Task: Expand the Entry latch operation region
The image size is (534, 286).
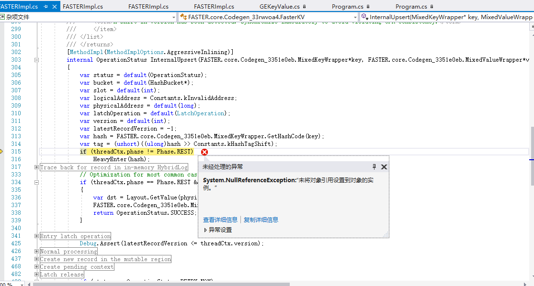Action: 36,236
